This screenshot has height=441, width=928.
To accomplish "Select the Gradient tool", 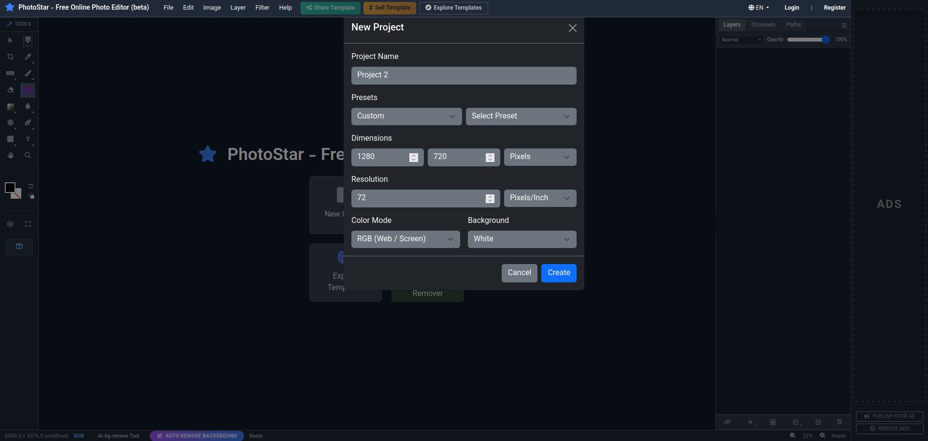I will (10, 107).
